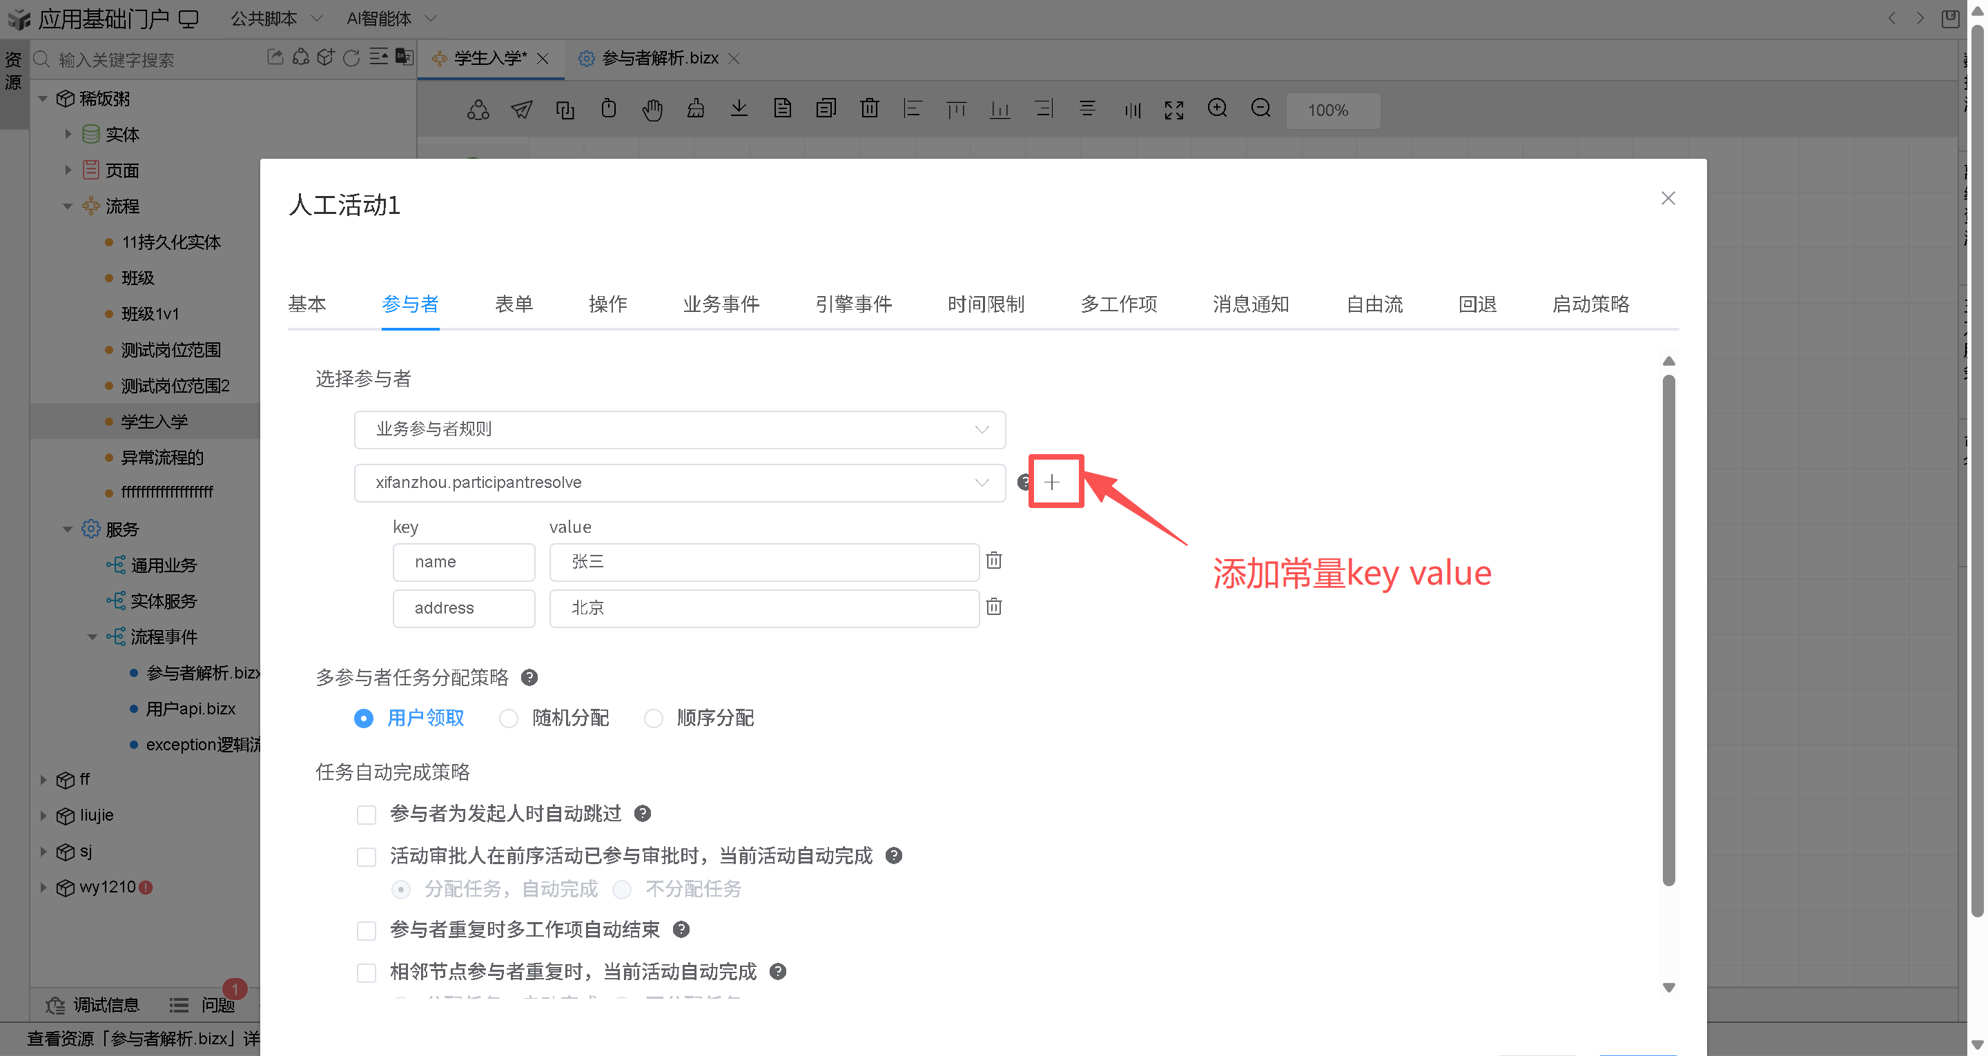Open the 业务参与者规则 dropdown
This screenshot has width=1988, height=1056.
[x=679, y=430]
